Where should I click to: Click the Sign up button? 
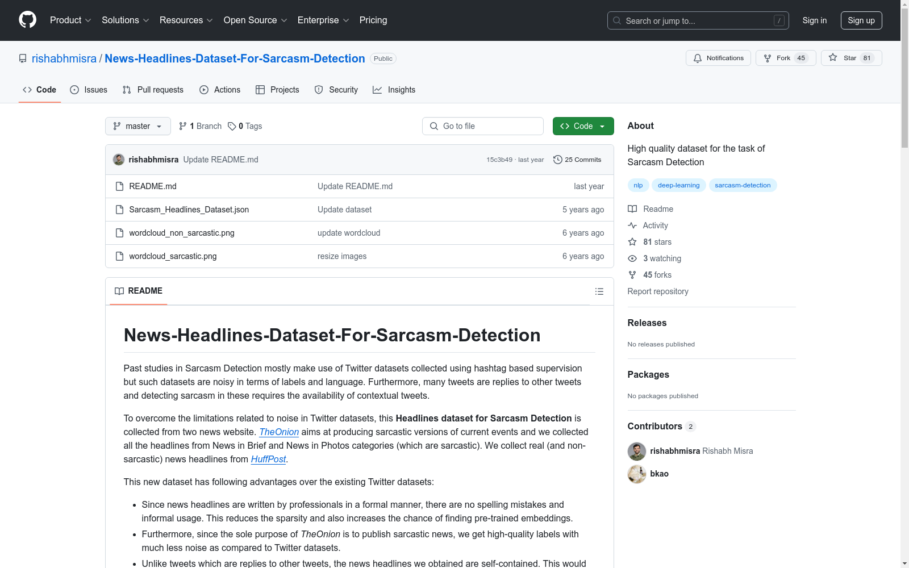[861, 20]
